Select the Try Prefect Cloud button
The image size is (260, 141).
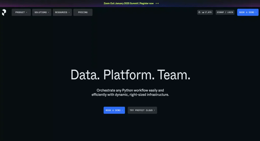(141, 110)
